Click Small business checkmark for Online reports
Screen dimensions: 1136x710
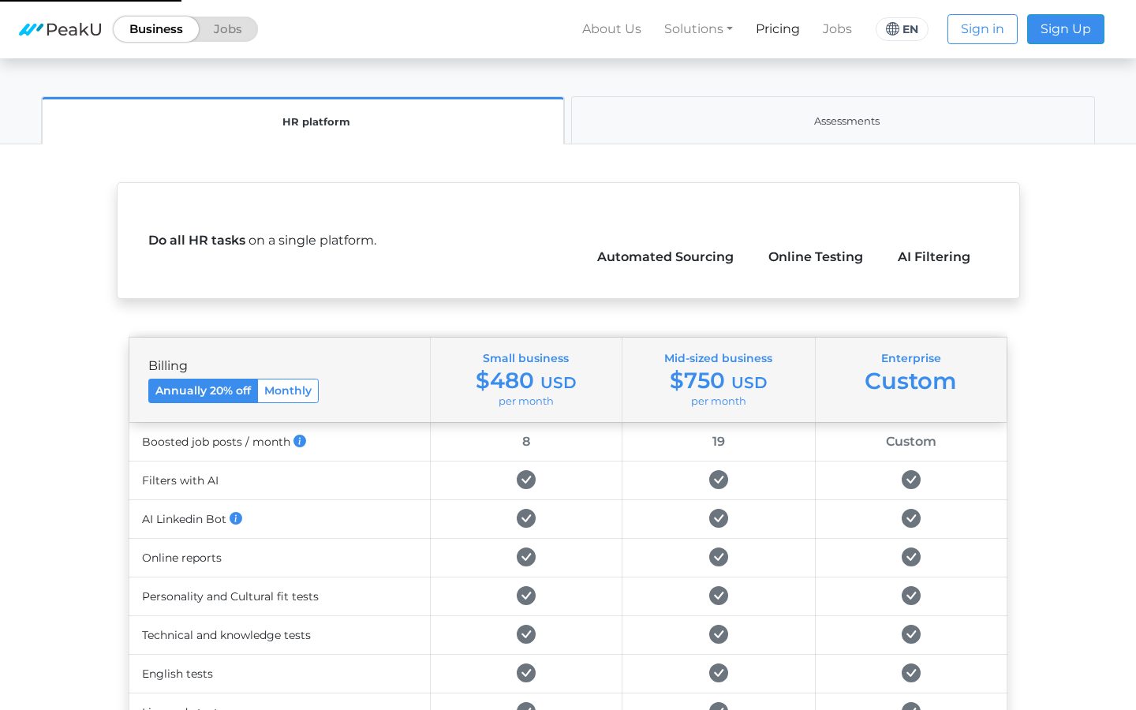click(526, 557)
